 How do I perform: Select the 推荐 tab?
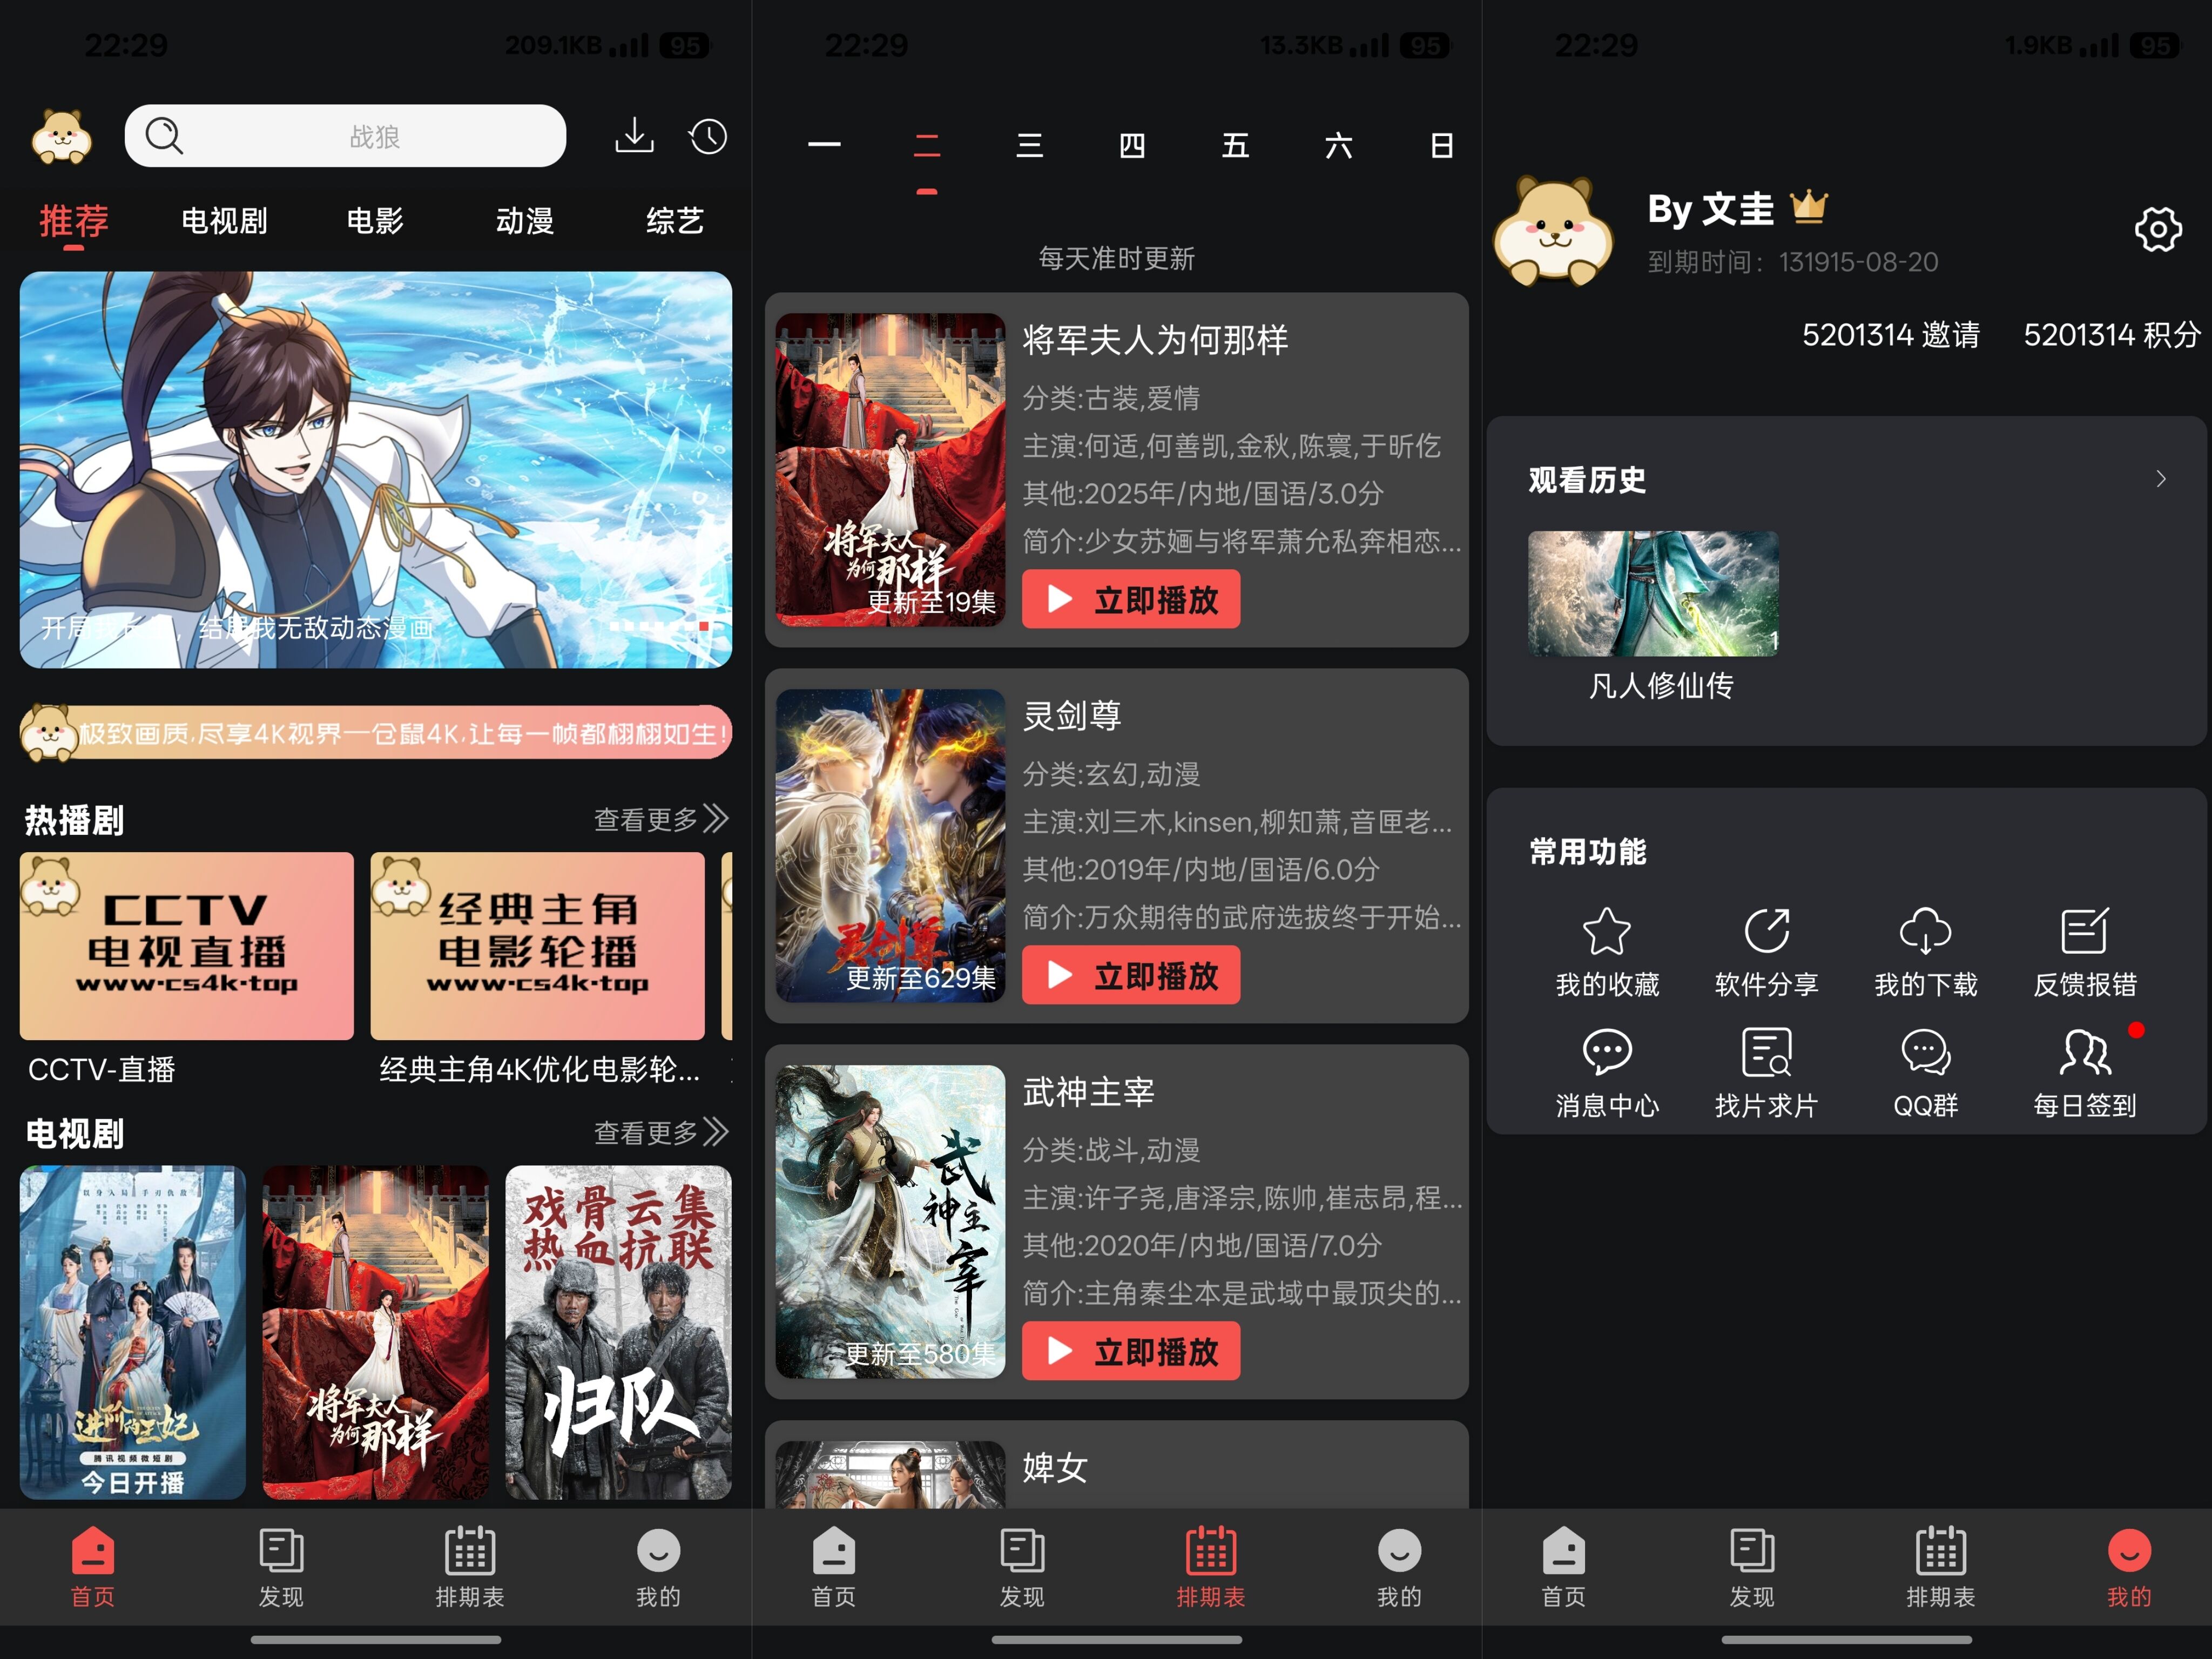pyautogui.click(x=74, y=220)
